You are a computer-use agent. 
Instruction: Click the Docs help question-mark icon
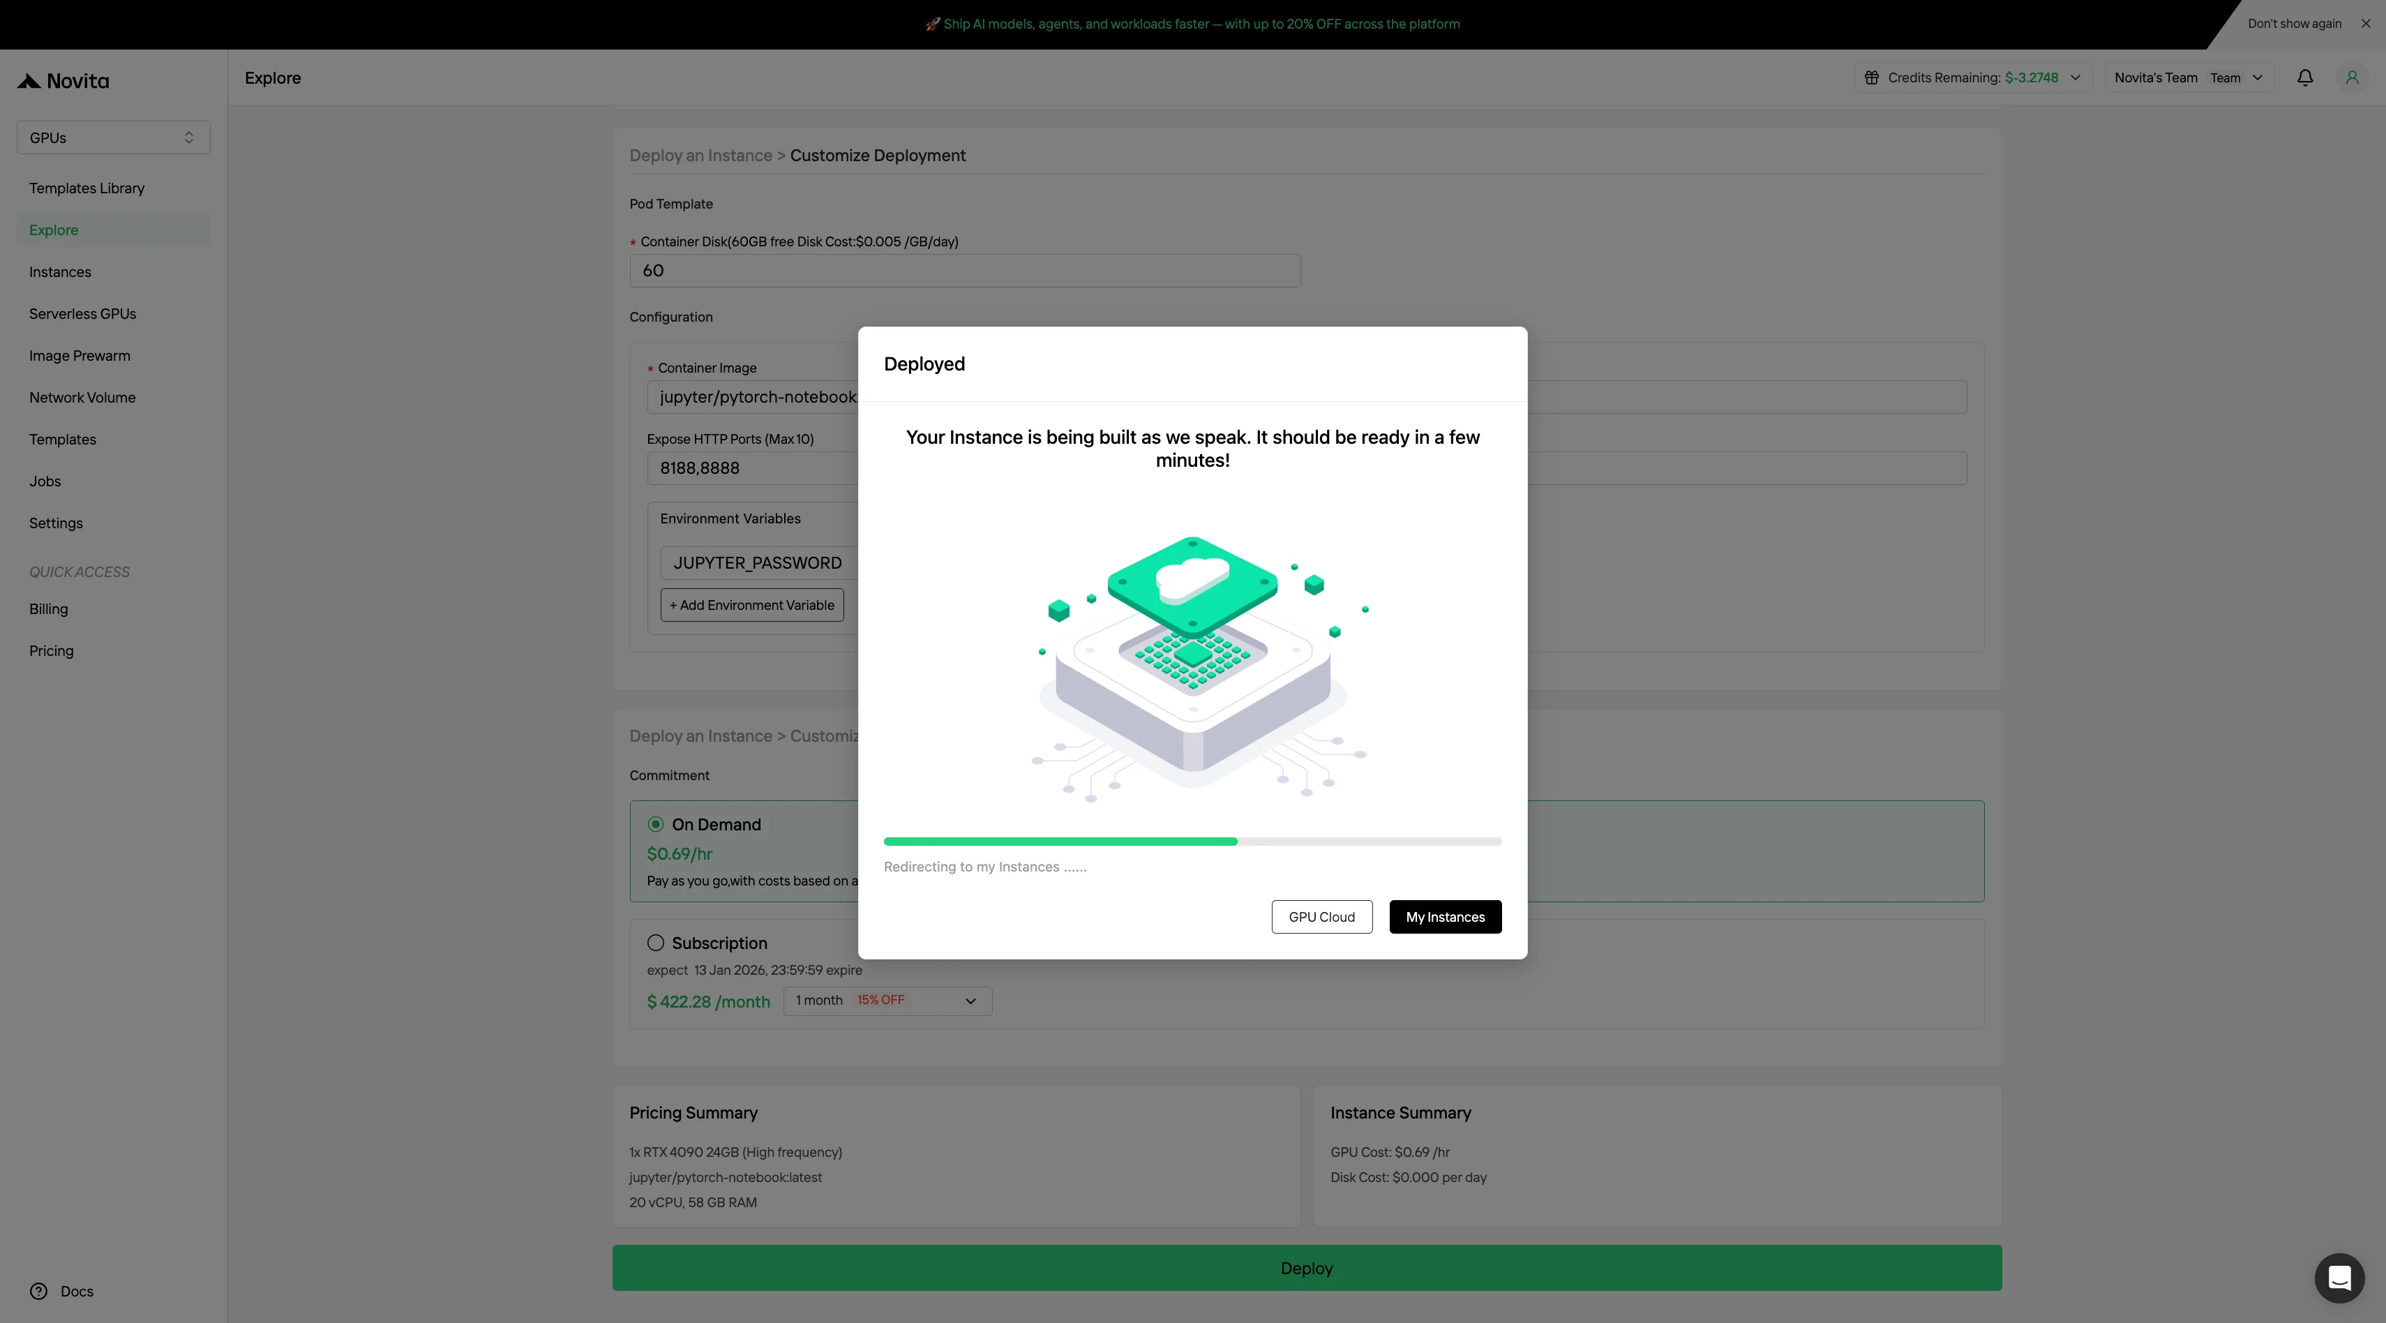coord(38,1291)
